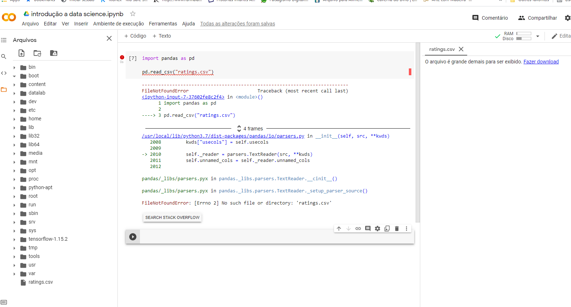Select the media folder
Viewport: 571px width, 307px height.
pyautogui.click(x=35, y=153)
